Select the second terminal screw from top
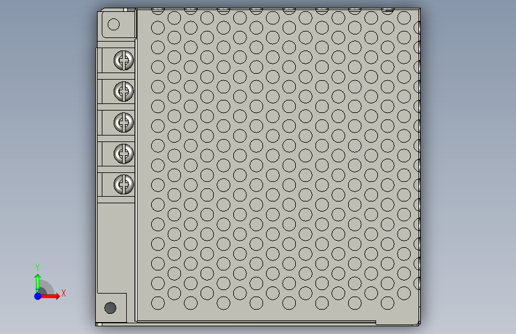Screen dimensions: 516x334 [124, 91]
